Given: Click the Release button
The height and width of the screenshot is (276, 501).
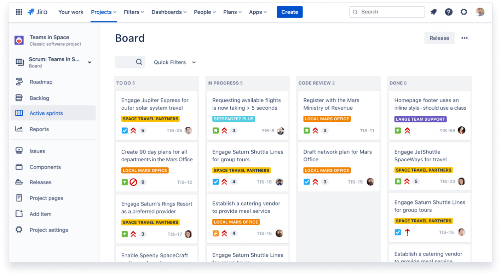Looking at the screenshot, I should coord(439,38).
